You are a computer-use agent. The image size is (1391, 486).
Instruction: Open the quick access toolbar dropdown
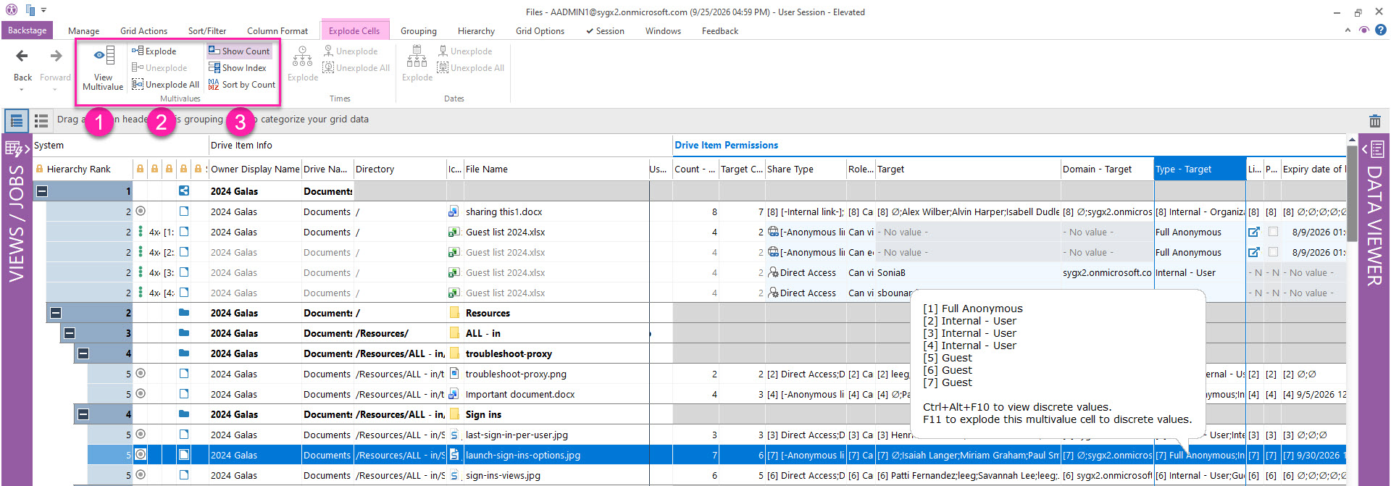coord(43,11)
